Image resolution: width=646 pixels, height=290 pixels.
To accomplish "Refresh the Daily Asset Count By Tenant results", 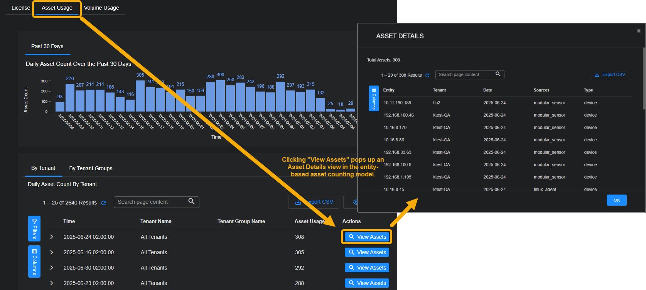I will 104,203.
